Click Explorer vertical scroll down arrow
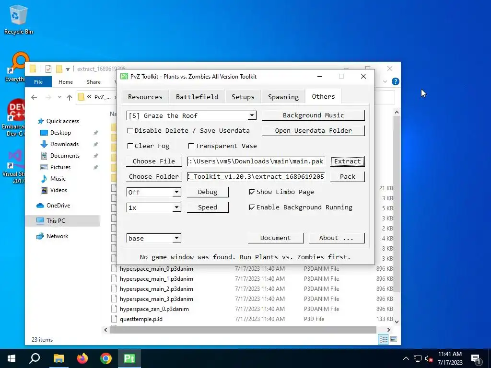 click(397, 322)
